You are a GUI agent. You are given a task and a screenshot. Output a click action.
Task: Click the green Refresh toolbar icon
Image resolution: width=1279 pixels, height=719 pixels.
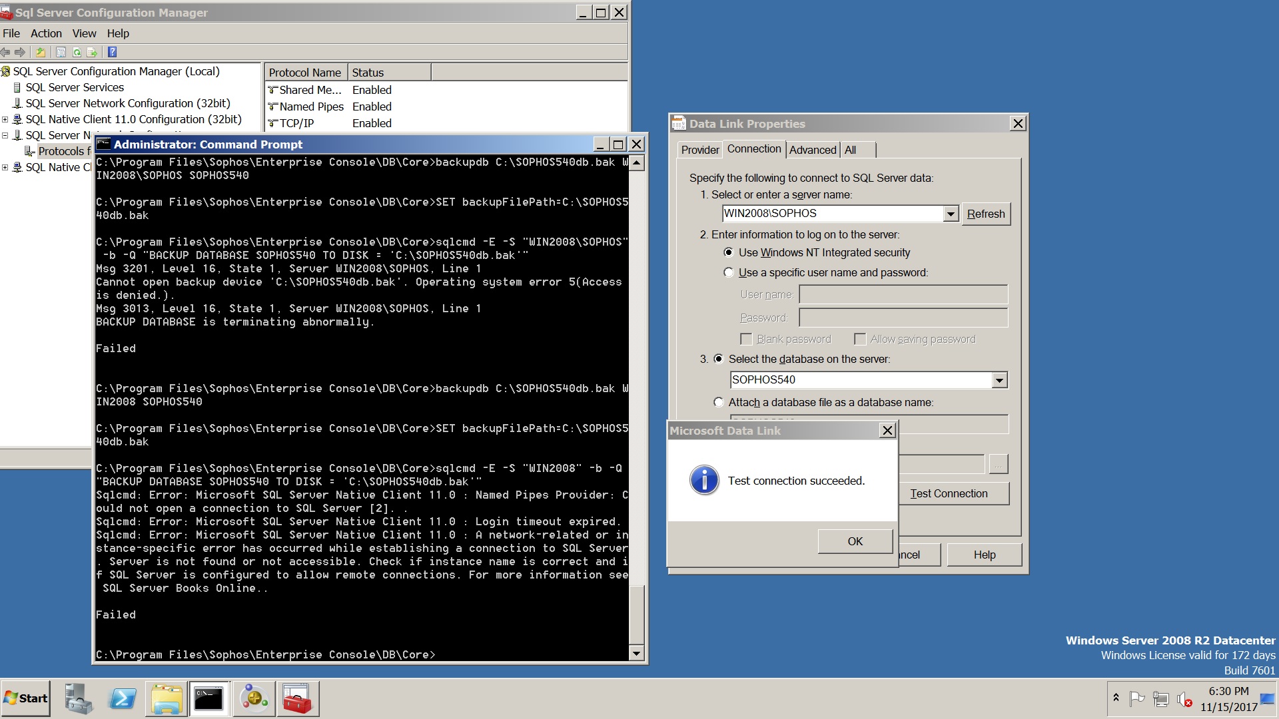(x=77, y=52)
